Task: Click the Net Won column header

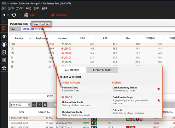Action: pos(62,38)
